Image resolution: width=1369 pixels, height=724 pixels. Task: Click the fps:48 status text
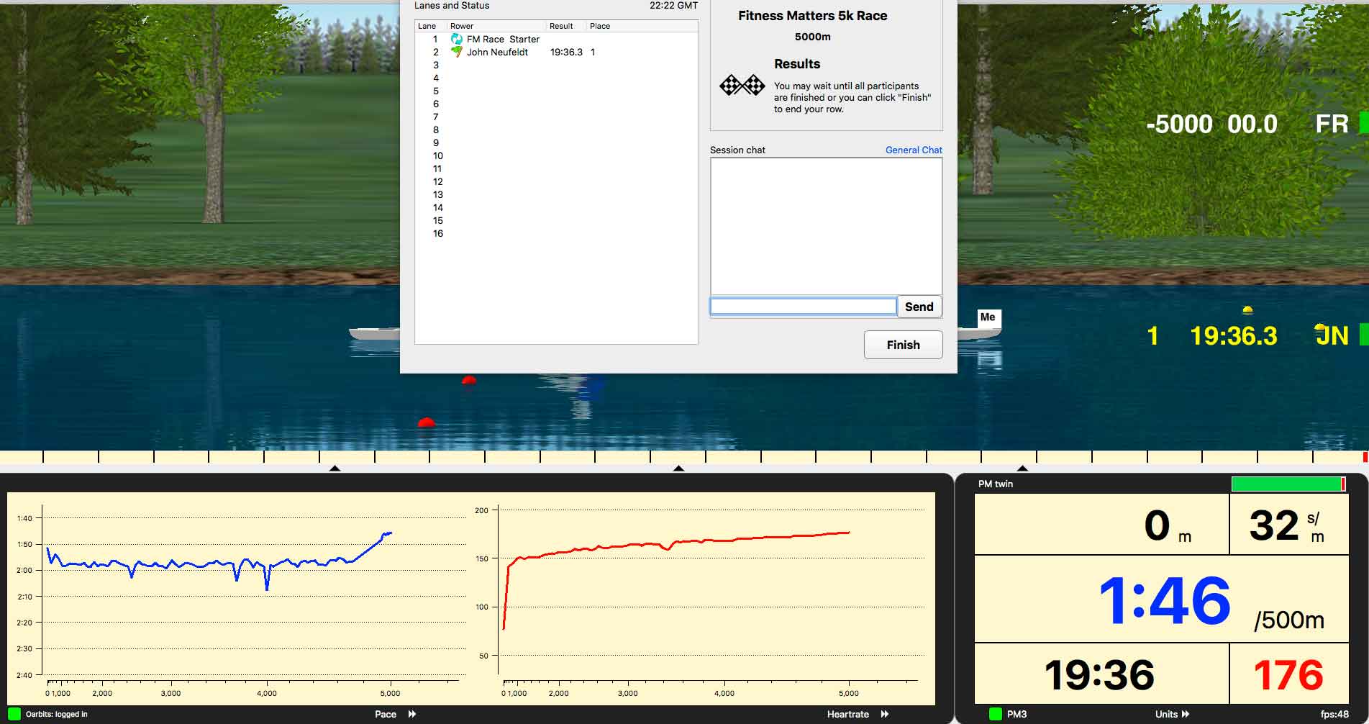[x=1334, y=714]
